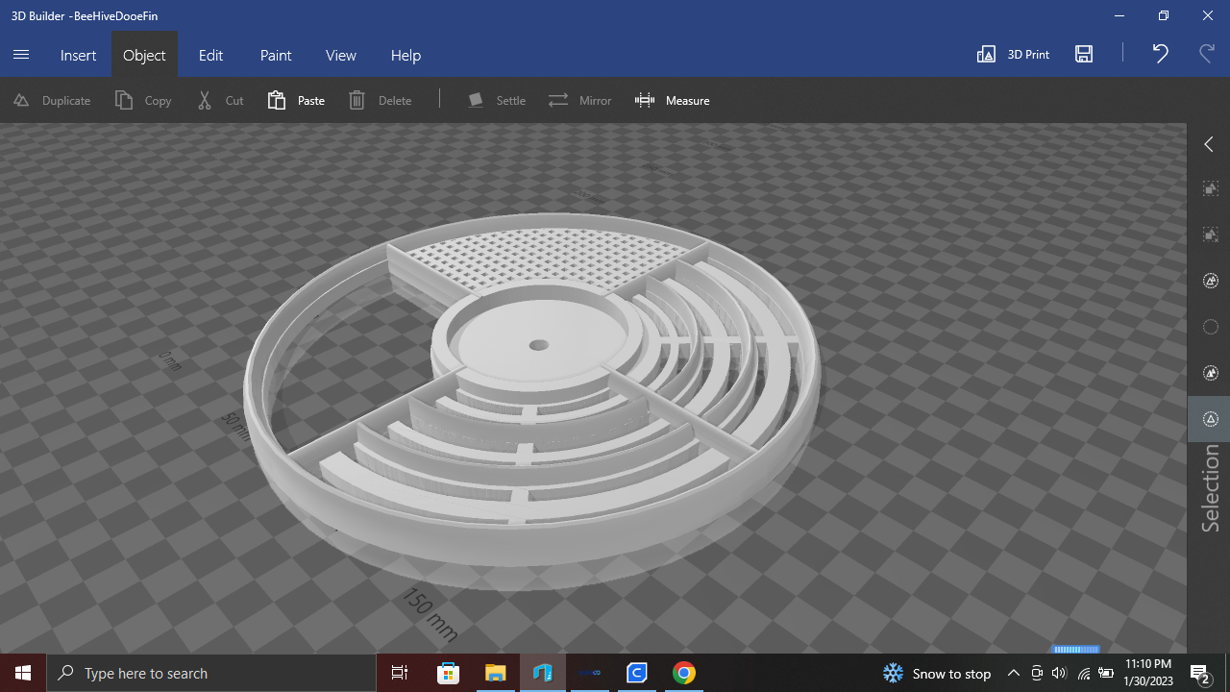The width and height of the screenshot is (1230, 692).
Task: Click the Redo arrow icon
Action: [1207, 54]
